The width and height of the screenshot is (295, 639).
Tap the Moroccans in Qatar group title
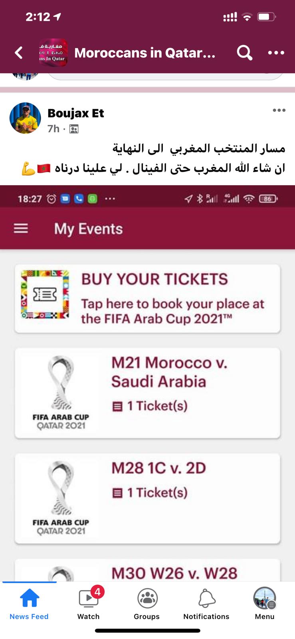pos(145,53)
